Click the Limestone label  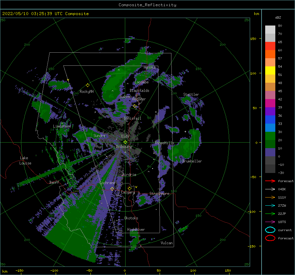[62, 126]
